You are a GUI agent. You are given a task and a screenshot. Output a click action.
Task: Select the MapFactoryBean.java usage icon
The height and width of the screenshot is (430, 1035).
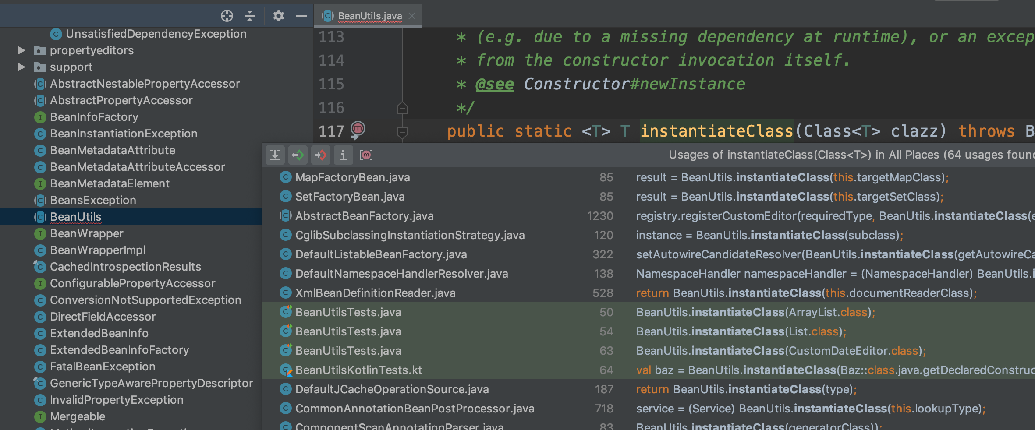pyautogui.click(x=286, y=177)
